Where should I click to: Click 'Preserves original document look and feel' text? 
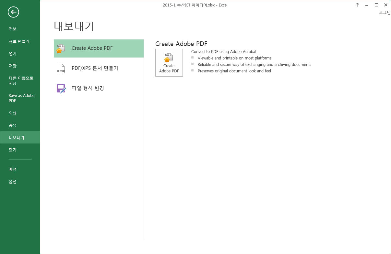[234, 71]
